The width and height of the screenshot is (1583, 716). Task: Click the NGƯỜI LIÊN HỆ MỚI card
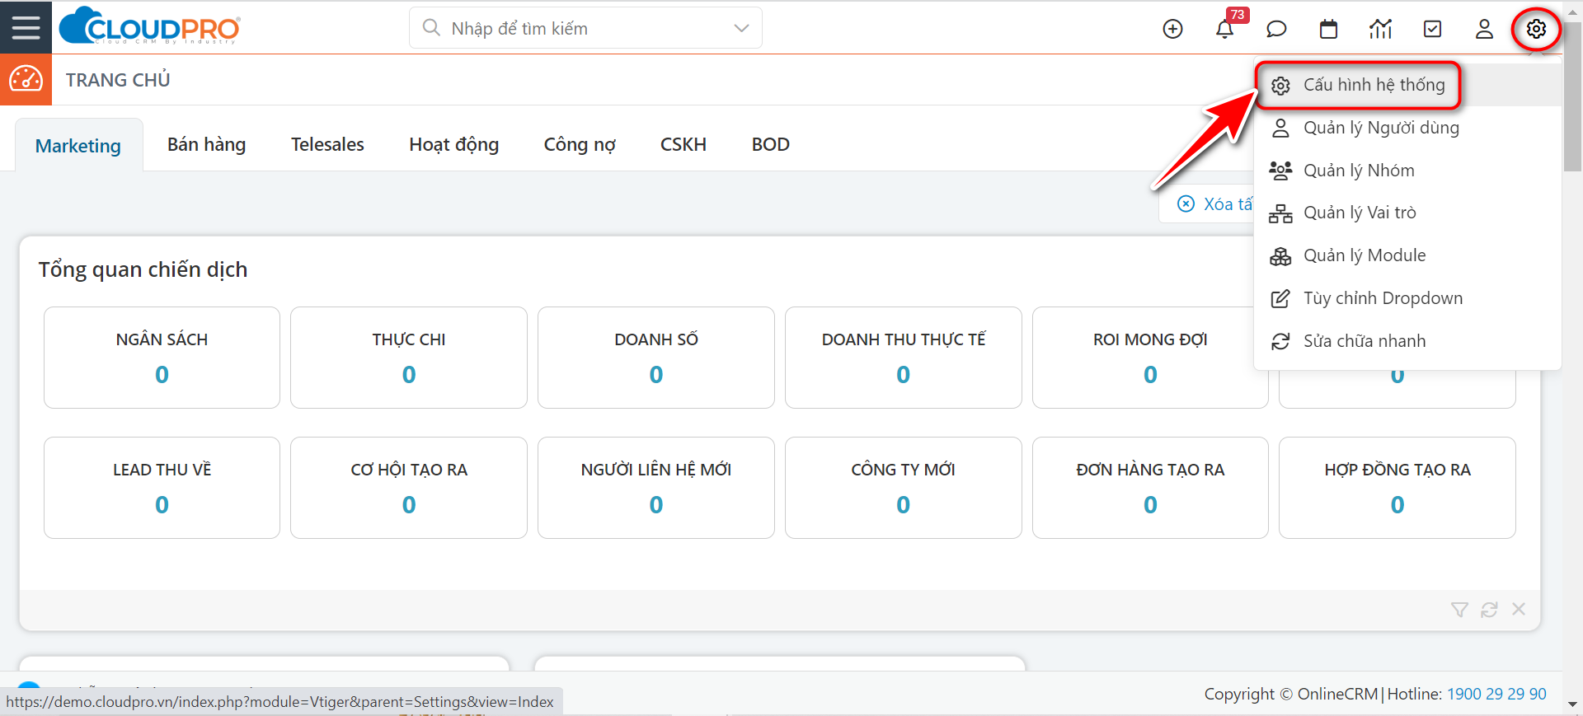pyautogui.click(x=656, y=488)
